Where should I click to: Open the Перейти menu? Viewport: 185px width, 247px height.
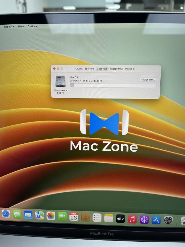pyautogui.click(x=9, y=27)
